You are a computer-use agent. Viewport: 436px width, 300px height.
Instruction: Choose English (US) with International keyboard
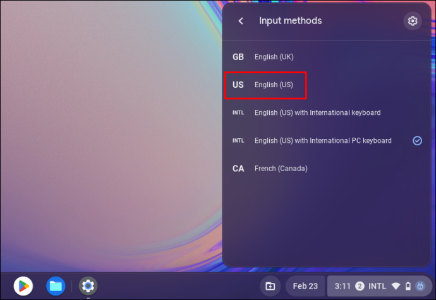327,112
